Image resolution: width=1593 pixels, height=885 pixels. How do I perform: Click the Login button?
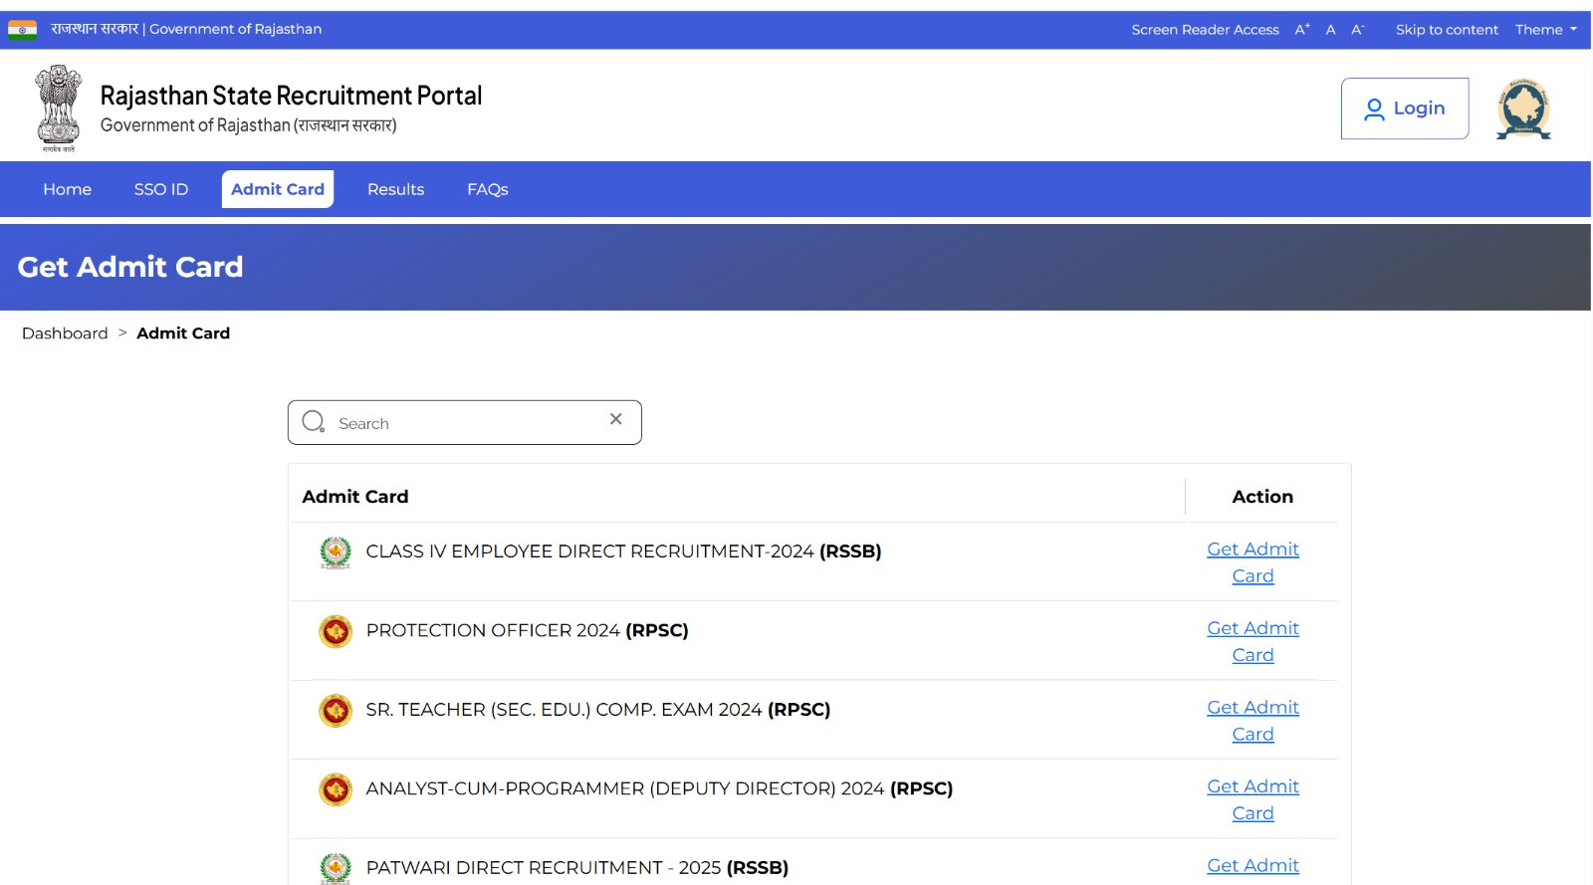[x=1405, y=109]
